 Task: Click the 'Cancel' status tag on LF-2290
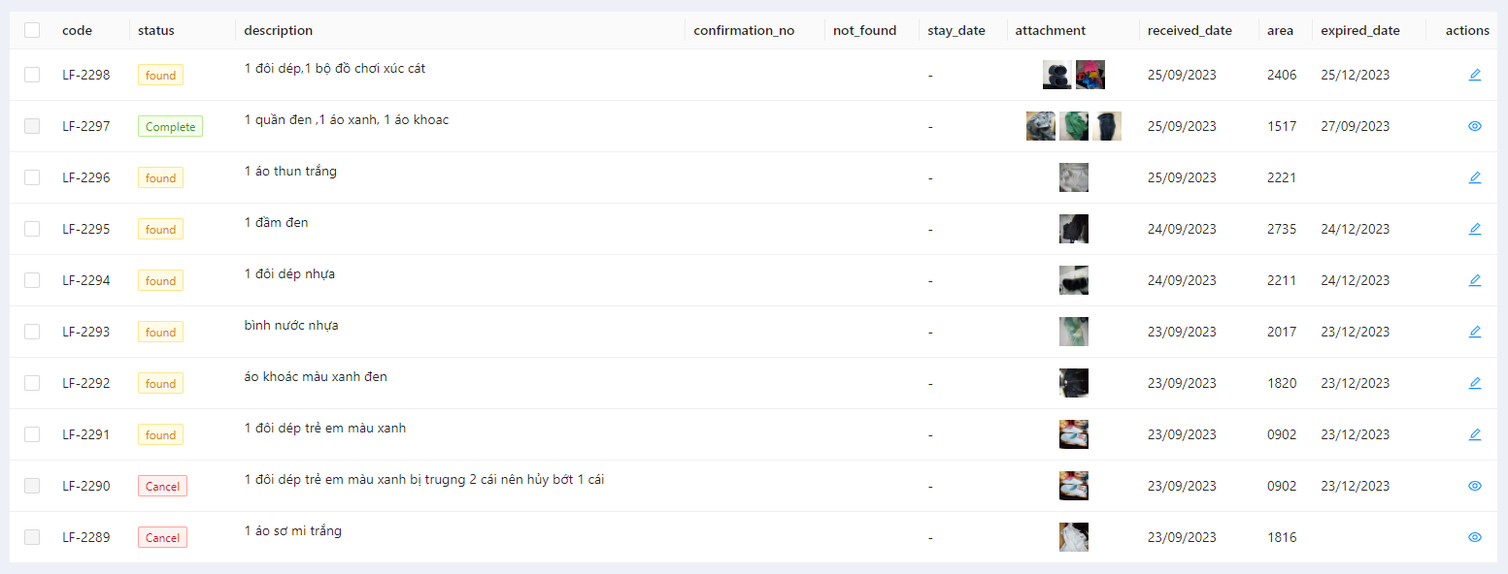[x=162, y=486]
